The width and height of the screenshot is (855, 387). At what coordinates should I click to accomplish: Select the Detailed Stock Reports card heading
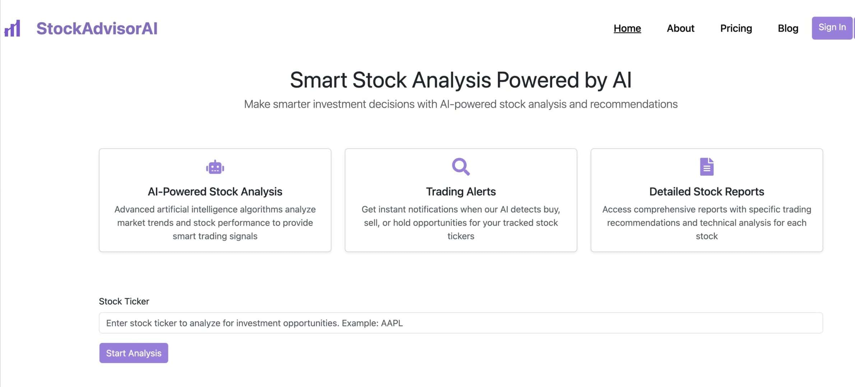[x=706, y=192]
